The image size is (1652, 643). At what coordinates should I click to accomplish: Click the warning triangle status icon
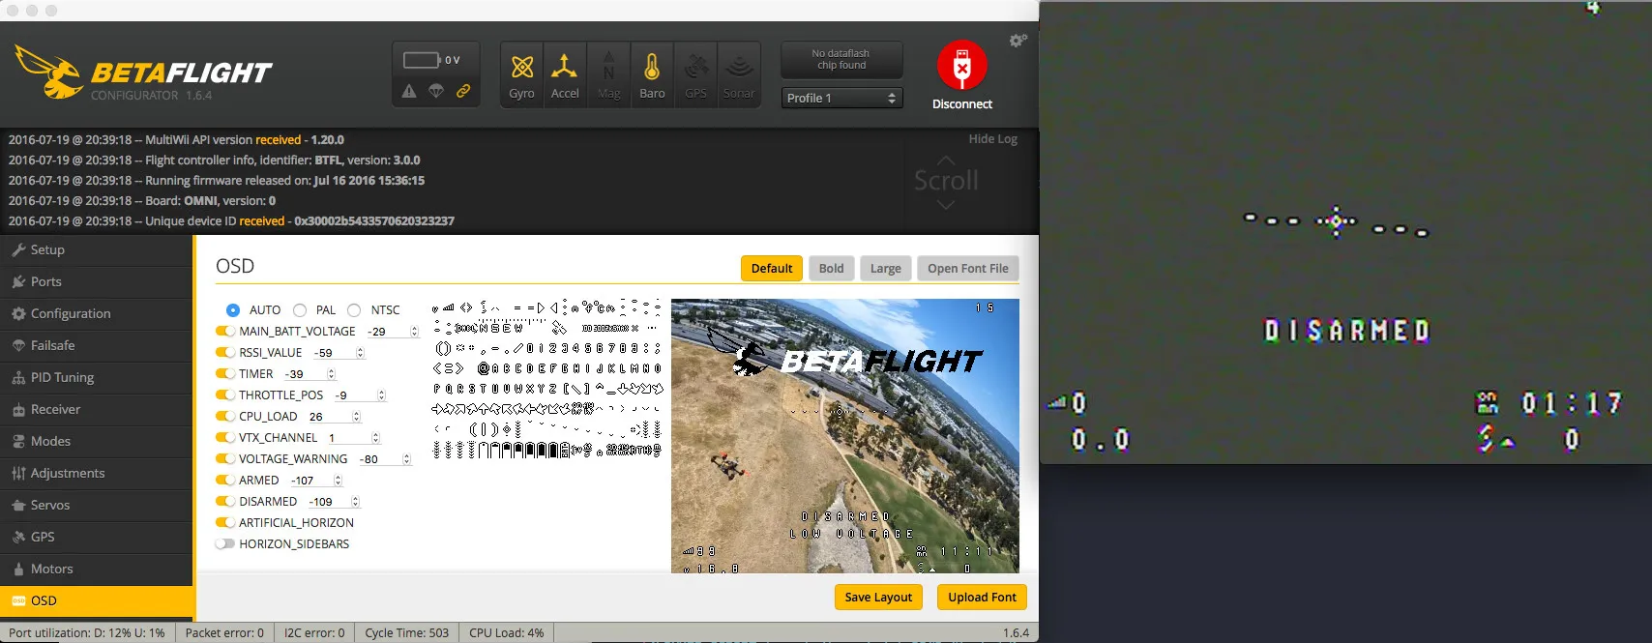tap(409, 91)
